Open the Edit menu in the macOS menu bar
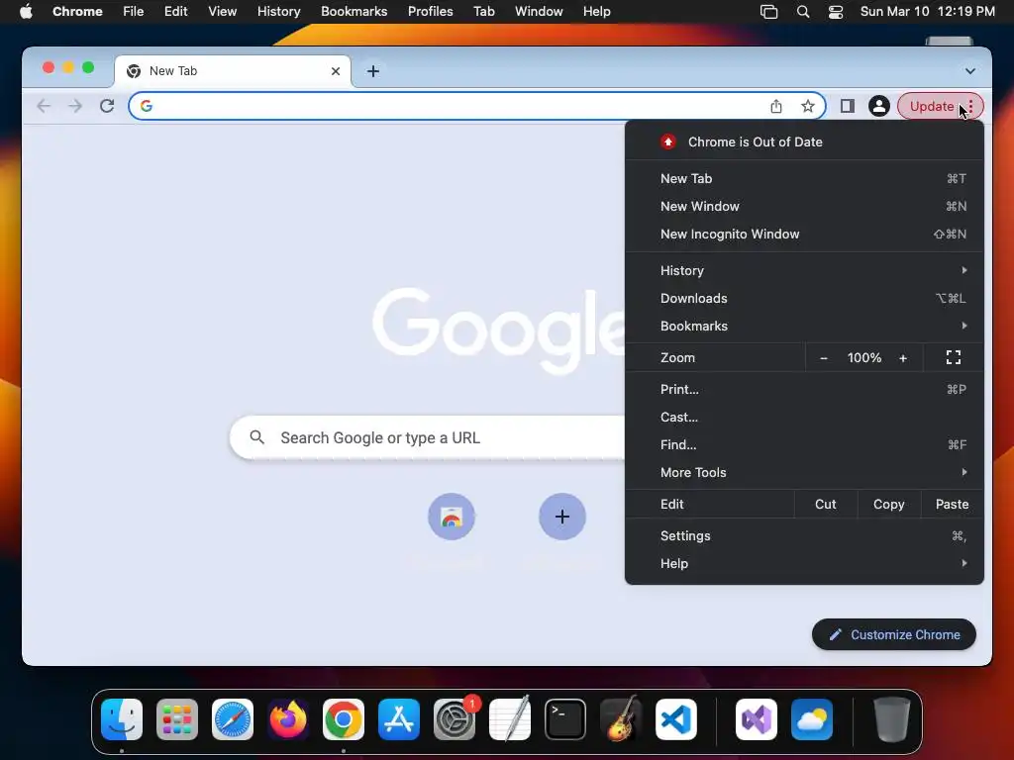The height and width of the screenshot is (760, 1014). 176,12
